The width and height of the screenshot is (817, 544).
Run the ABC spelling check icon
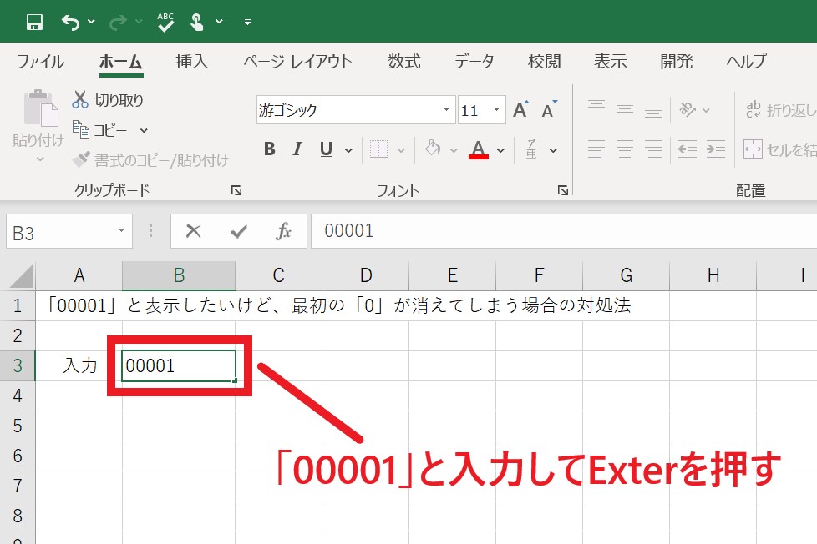pyautogui.click(x=165, y=22)
